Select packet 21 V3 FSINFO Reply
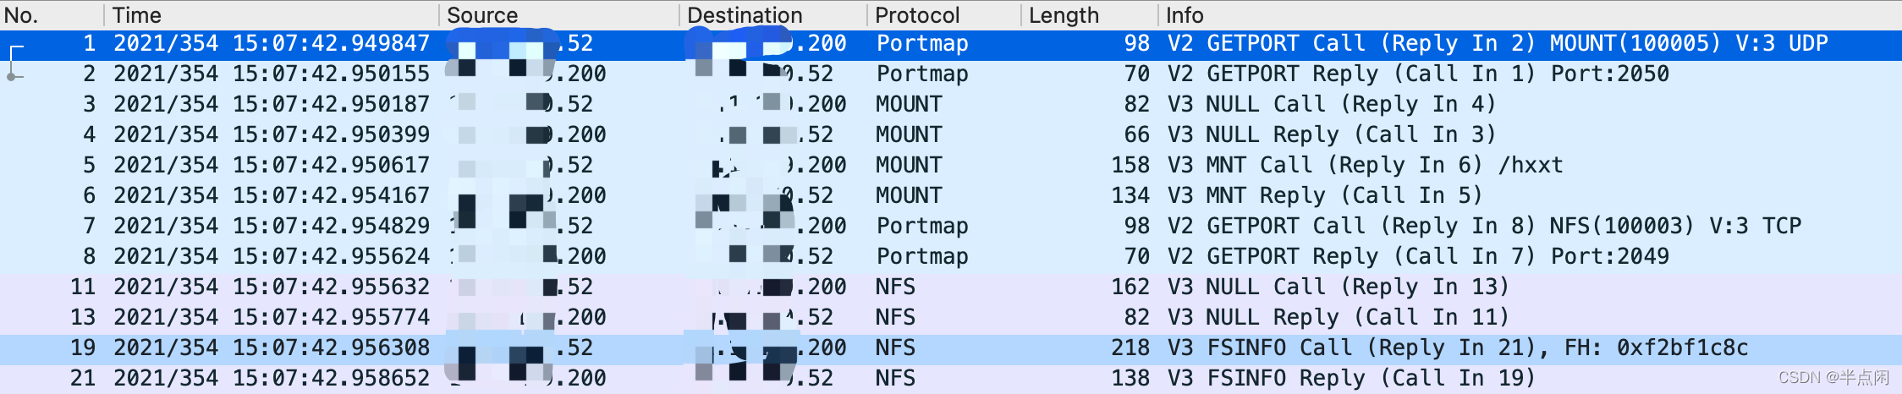Image resolution: width=1902 pixels, height=394 pixels. [951, 379]
